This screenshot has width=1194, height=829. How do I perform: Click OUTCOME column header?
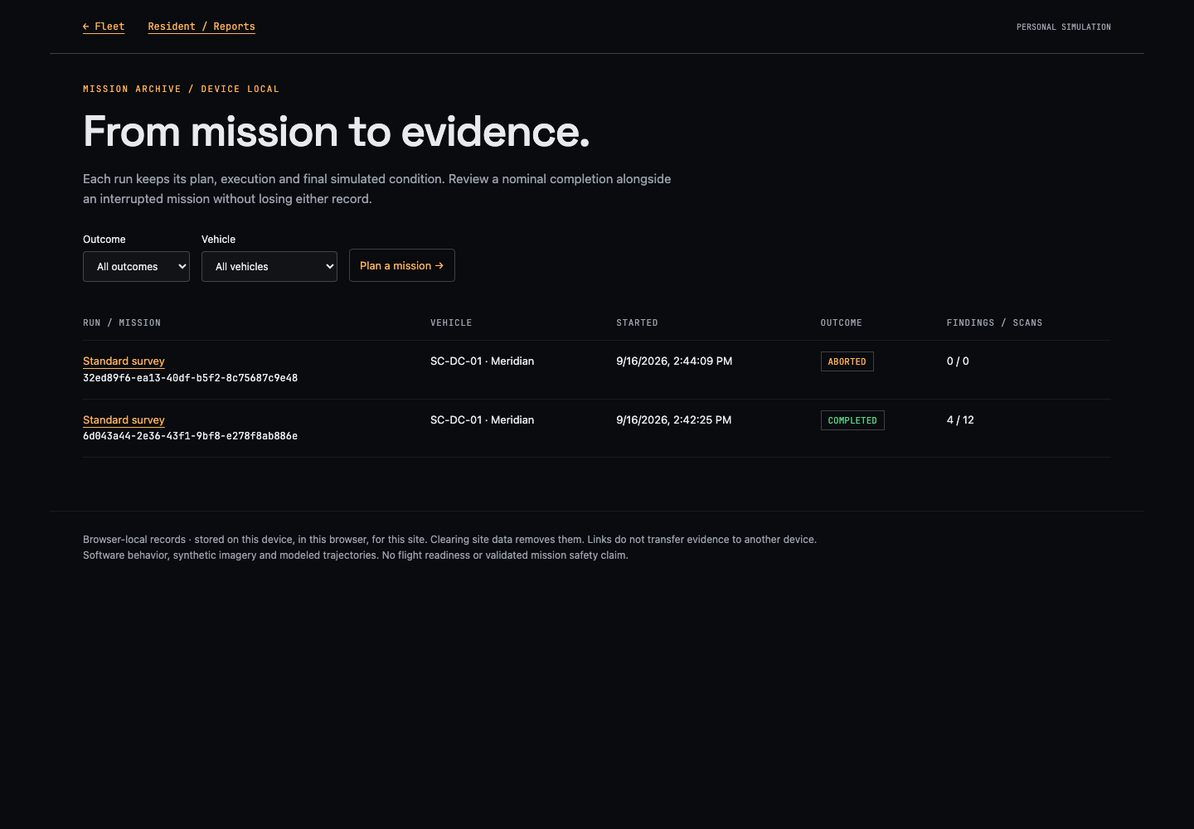(842, 322)
